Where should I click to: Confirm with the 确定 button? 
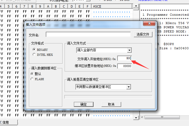pyautogui.click(x=83, y=104)
